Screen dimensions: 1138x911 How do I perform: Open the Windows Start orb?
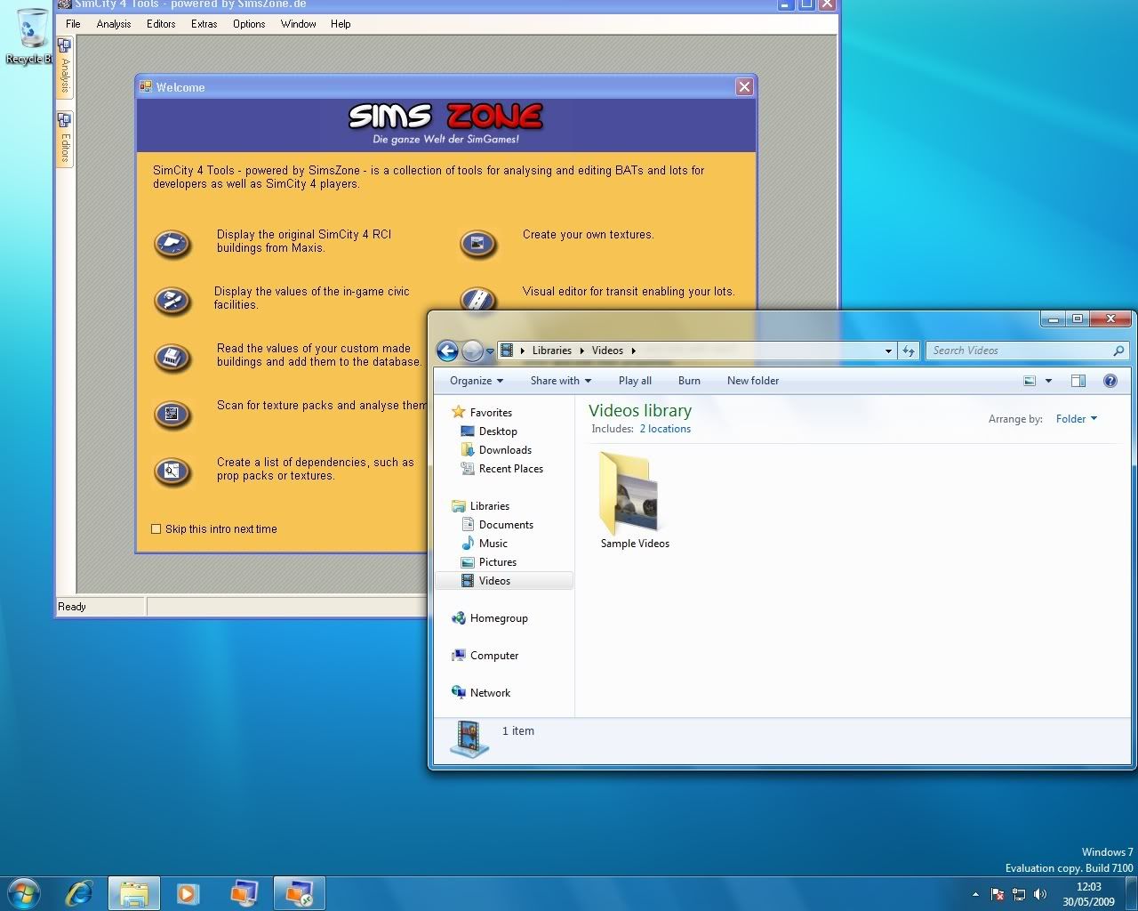point(24,892)
